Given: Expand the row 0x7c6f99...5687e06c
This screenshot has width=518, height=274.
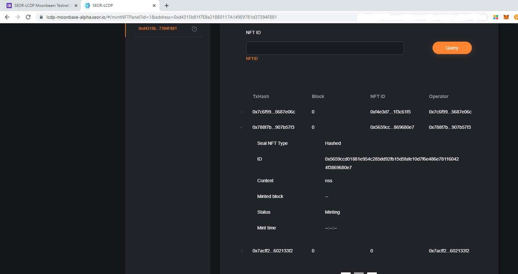Looking at the screenshot, I should coord(242,112).
